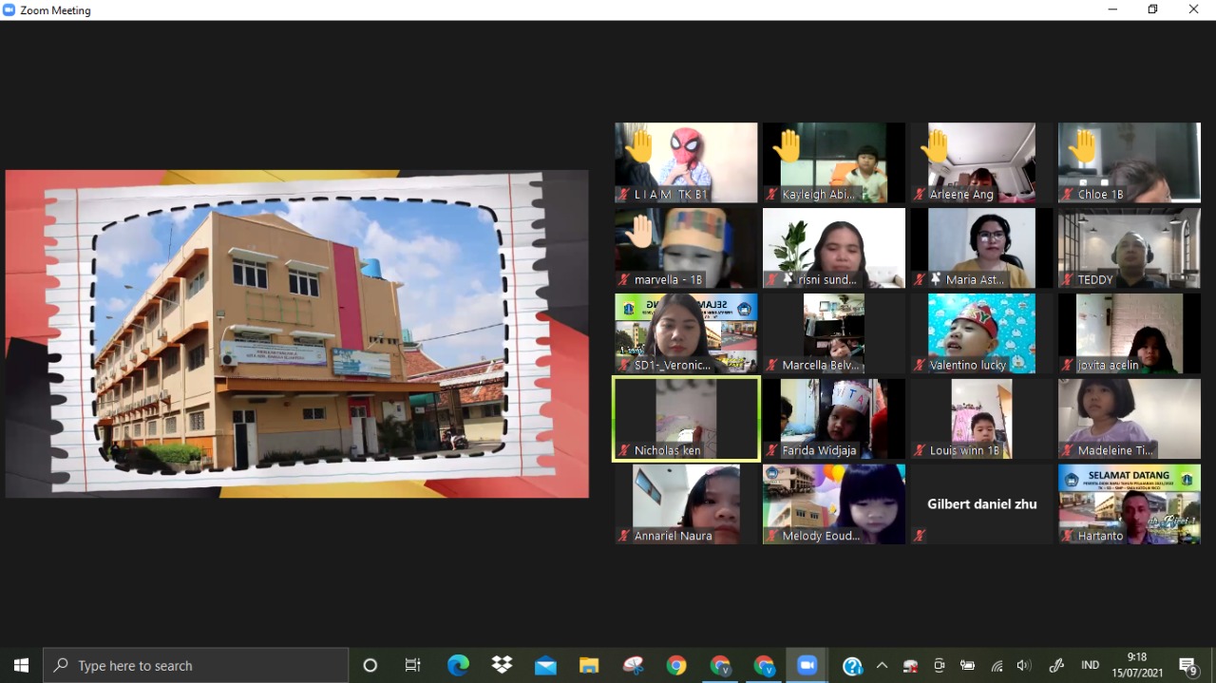Screen dimensions: 1216x683
Task: Open Dropbox from the taskbar
Action: click(502, 665)
